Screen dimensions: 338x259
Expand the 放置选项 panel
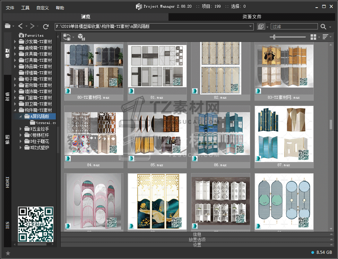tap(197, 240)
